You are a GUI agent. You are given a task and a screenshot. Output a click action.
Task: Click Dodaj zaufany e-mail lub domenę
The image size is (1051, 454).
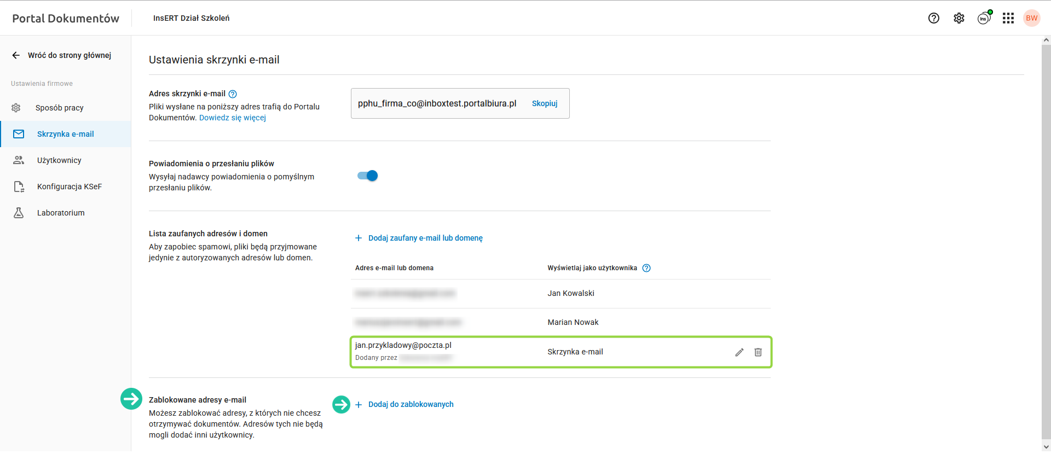425,238
